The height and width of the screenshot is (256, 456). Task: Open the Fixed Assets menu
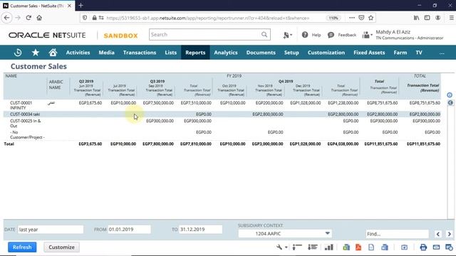coord(369,53)
